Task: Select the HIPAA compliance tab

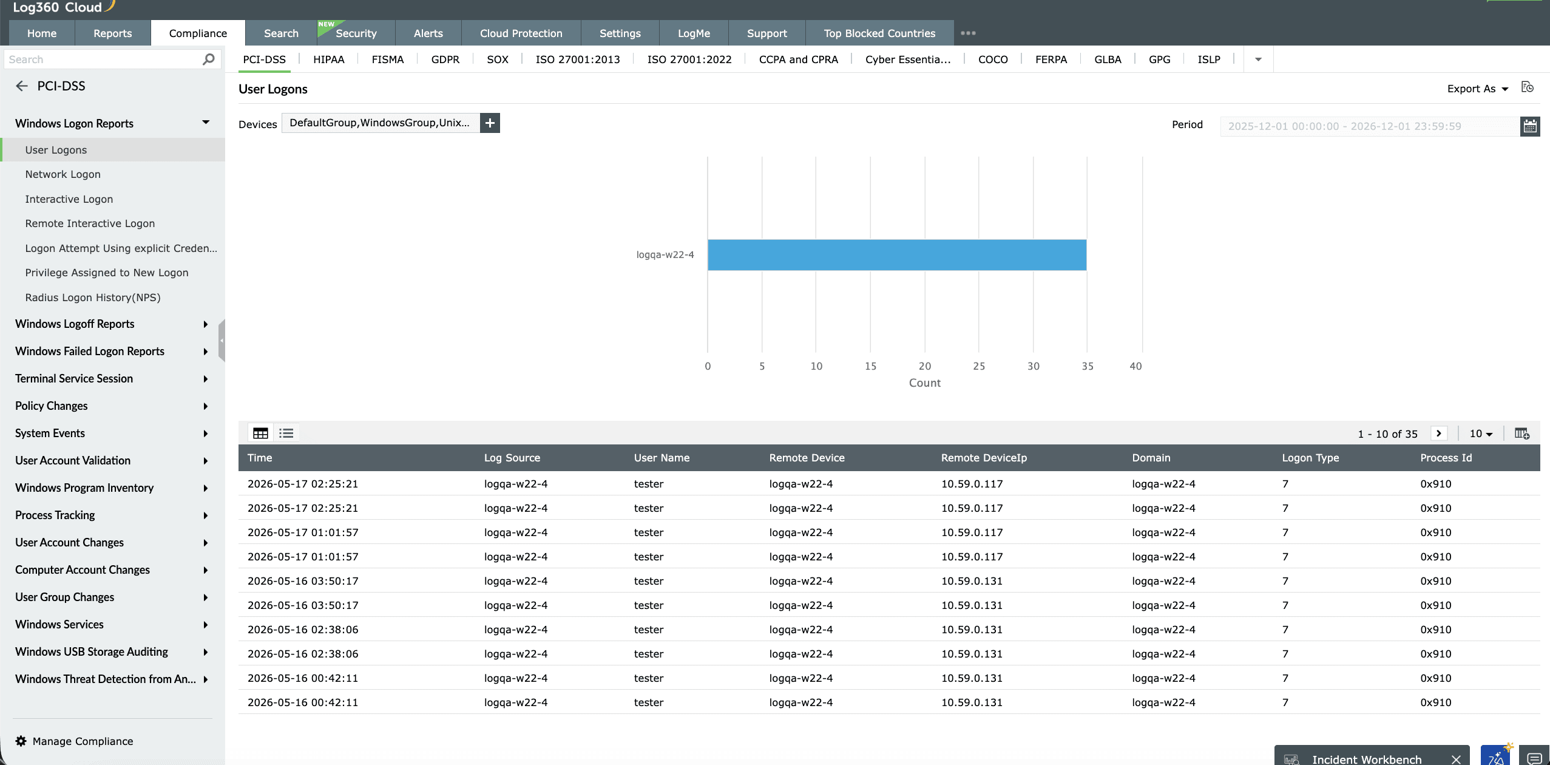Action: (329, 59)
